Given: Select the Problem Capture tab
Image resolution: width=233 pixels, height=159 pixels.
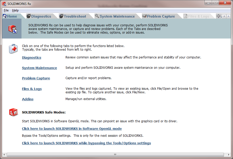Looking at the screenshot, I should click(158, 16).
